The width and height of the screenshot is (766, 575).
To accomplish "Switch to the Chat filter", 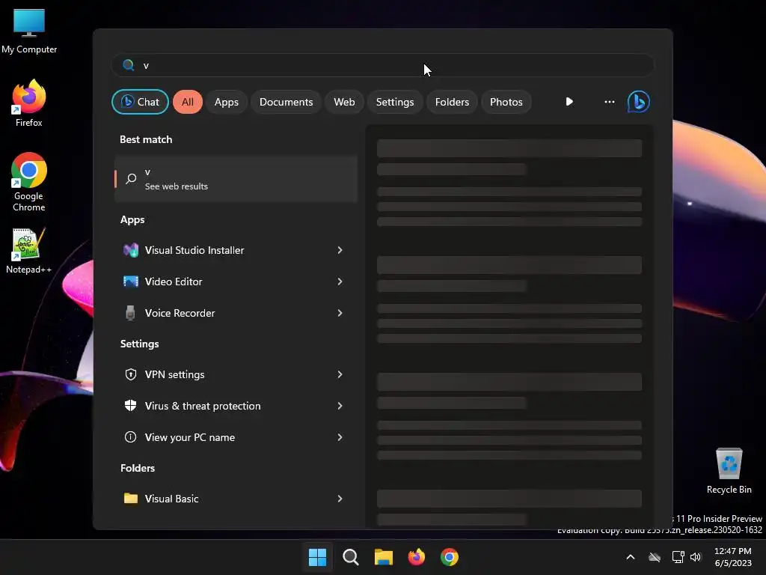I will click(x=140, y=102).
